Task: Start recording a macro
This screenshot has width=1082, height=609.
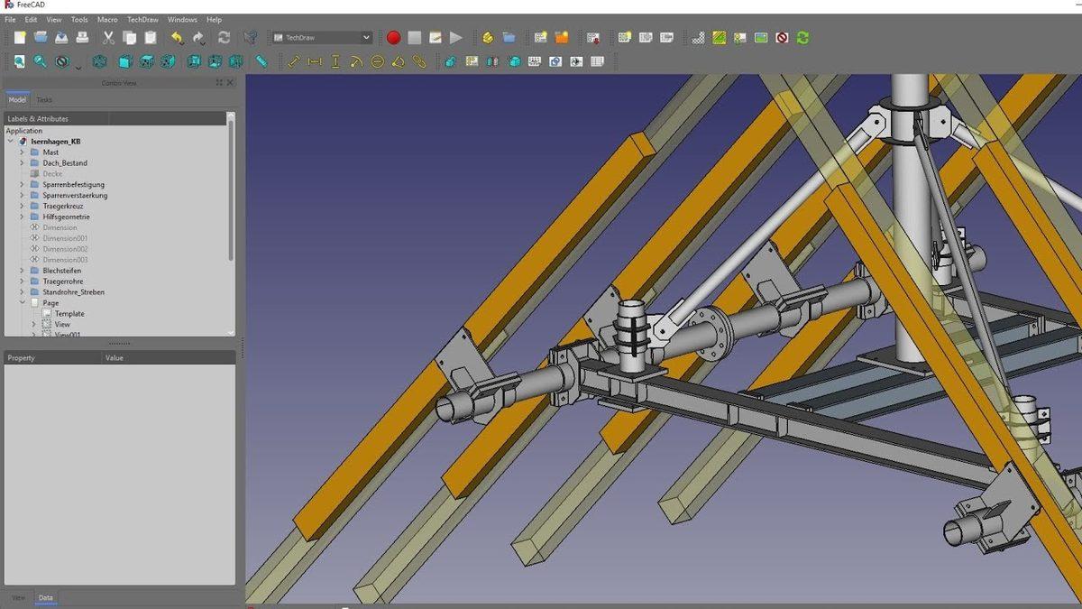Action: pos(394,38)
